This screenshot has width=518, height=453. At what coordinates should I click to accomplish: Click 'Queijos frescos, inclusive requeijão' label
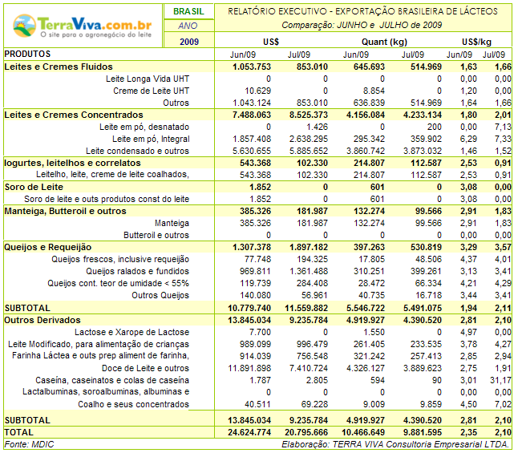pos(120,260)
